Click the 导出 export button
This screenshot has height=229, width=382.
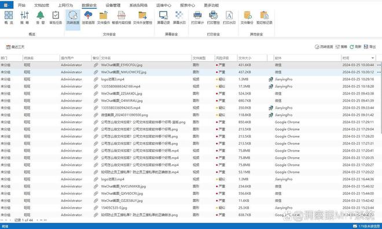pyautogui.click(x=370, y=47)
